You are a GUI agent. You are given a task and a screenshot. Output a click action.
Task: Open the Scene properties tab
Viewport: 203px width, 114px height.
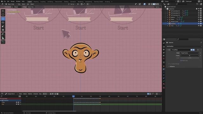tap(164, 56)
